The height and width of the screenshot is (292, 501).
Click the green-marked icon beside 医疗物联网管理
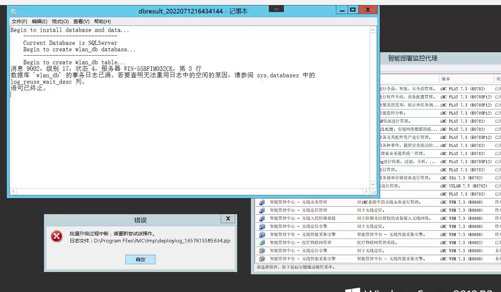coord(262,242)
